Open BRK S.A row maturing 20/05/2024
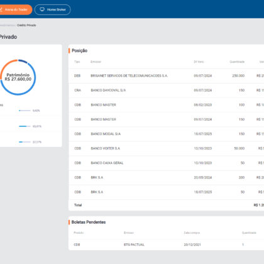The height and width of the screenshot is (264, 264). point(166,177)
